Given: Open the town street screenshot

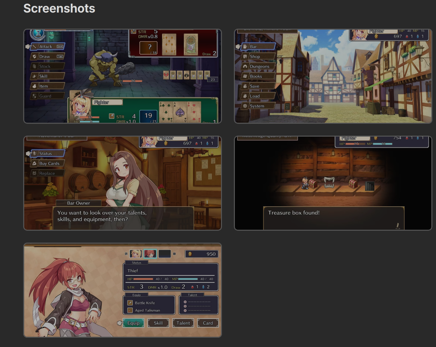Looking at the screenshot, I should pyautogui.click(x=333, y=76).
